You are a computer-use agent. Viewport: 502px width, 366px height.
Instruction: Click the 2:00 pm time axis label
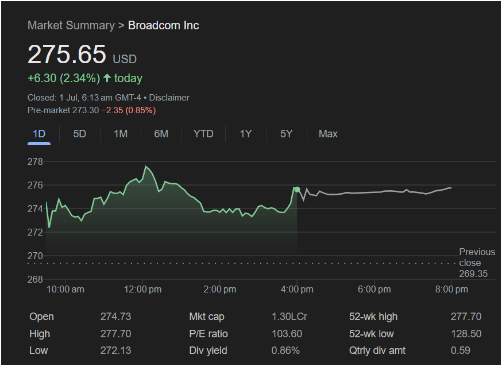[220, 290]
